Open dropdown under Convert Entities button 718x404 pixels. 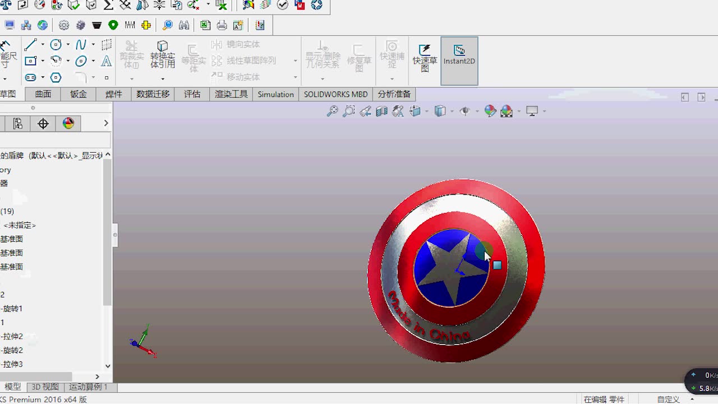[x=163, y=79]
